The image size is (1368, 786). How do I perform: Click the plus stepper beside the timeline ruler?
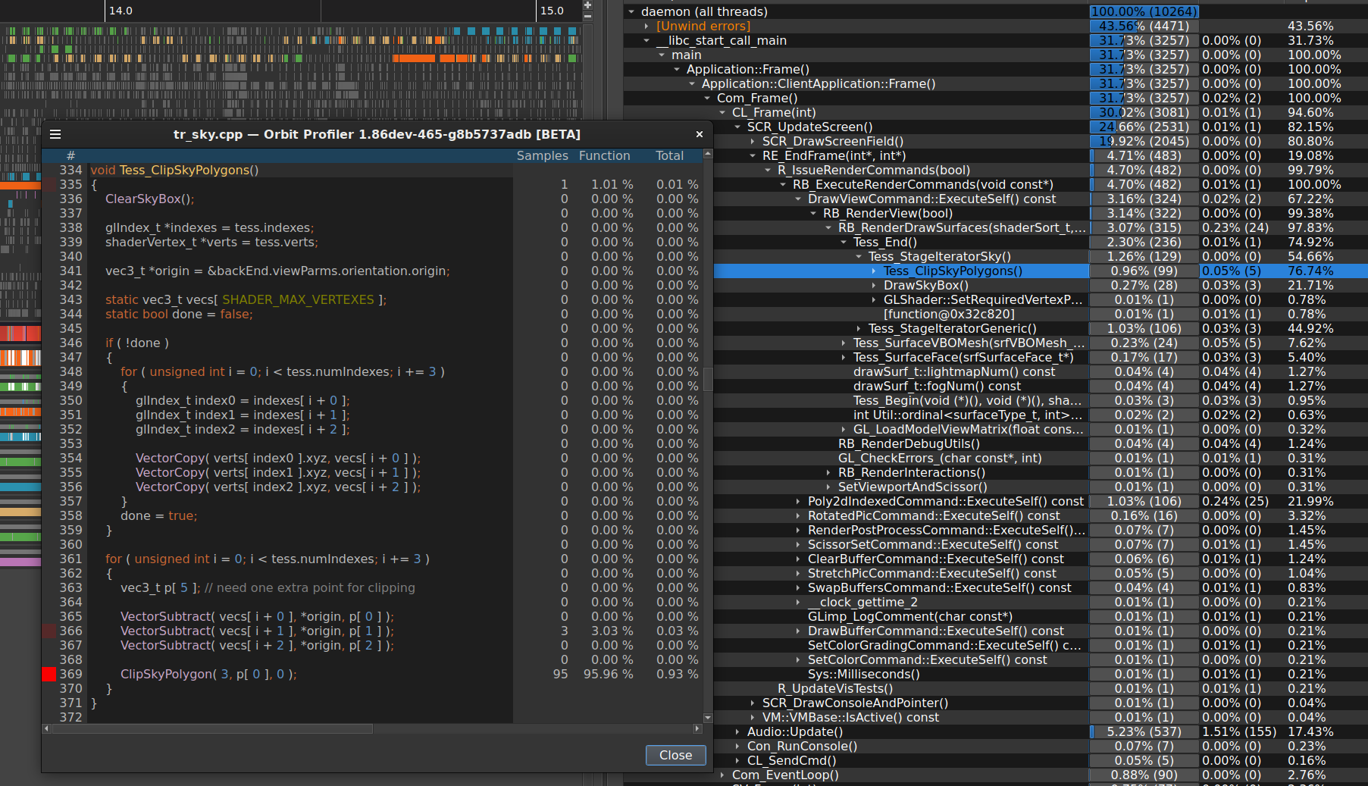[x=587, y=5]
